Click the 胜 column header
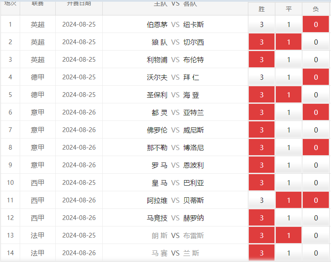 coord(262,9)
